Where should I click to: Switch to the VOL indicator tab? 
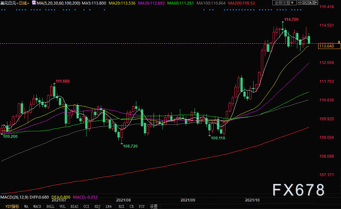[62, 206]
